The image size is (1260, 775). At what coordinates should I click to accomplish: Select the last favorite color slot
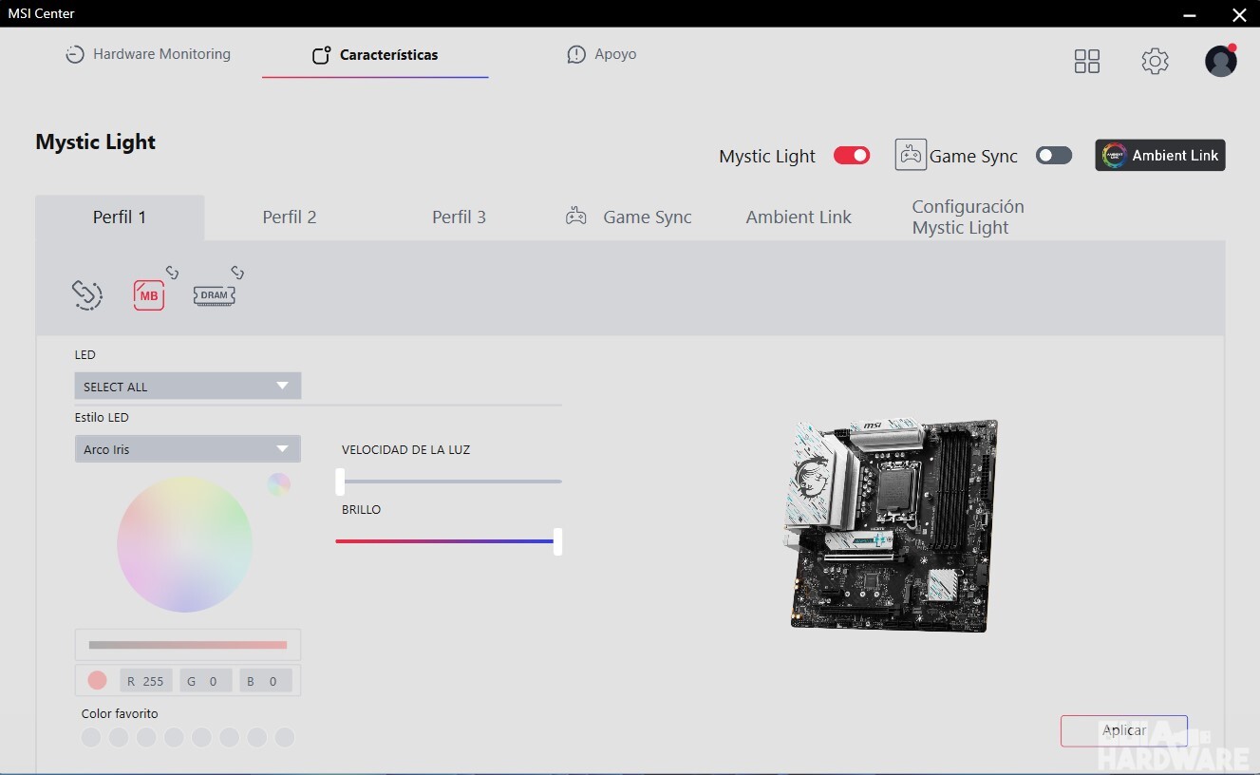pyautogui.click(x=285, y=738)
